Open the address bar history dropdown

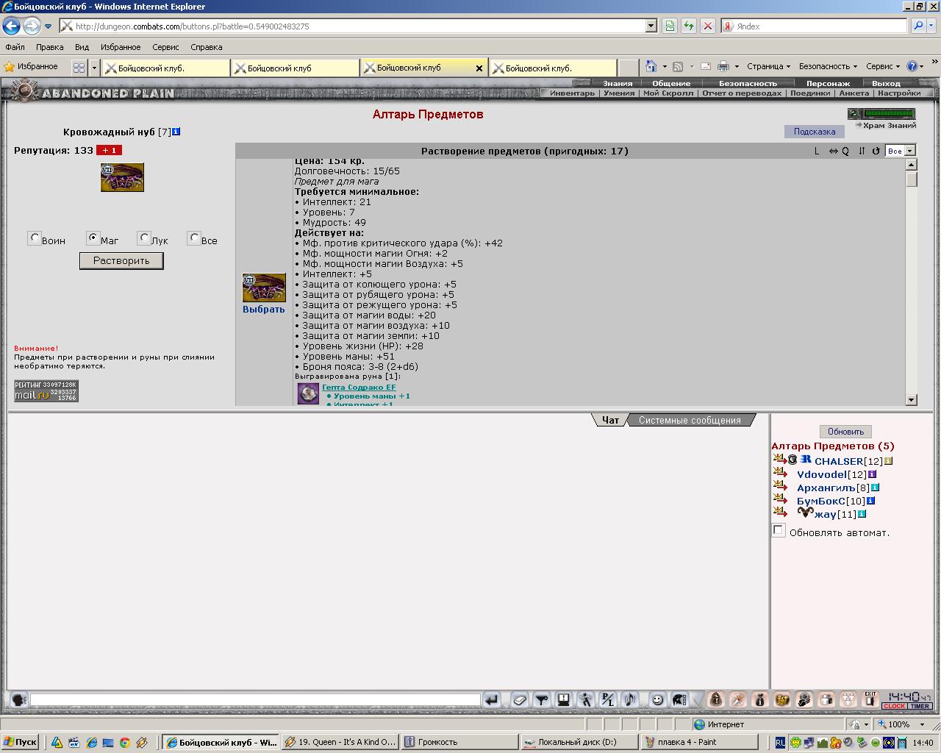click(651, 26)
